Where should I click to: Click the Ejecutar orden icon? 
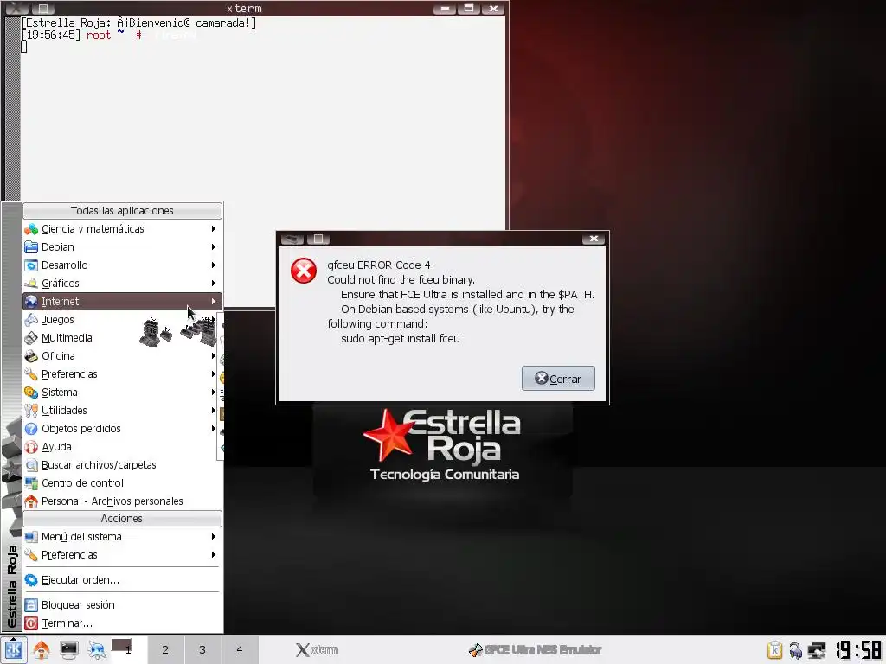coord(31,580)
